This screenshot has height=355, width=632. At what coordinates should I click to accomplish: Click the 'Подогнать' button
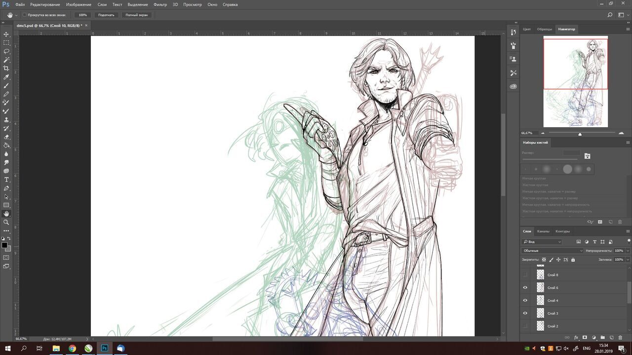[x=106, y=15]
